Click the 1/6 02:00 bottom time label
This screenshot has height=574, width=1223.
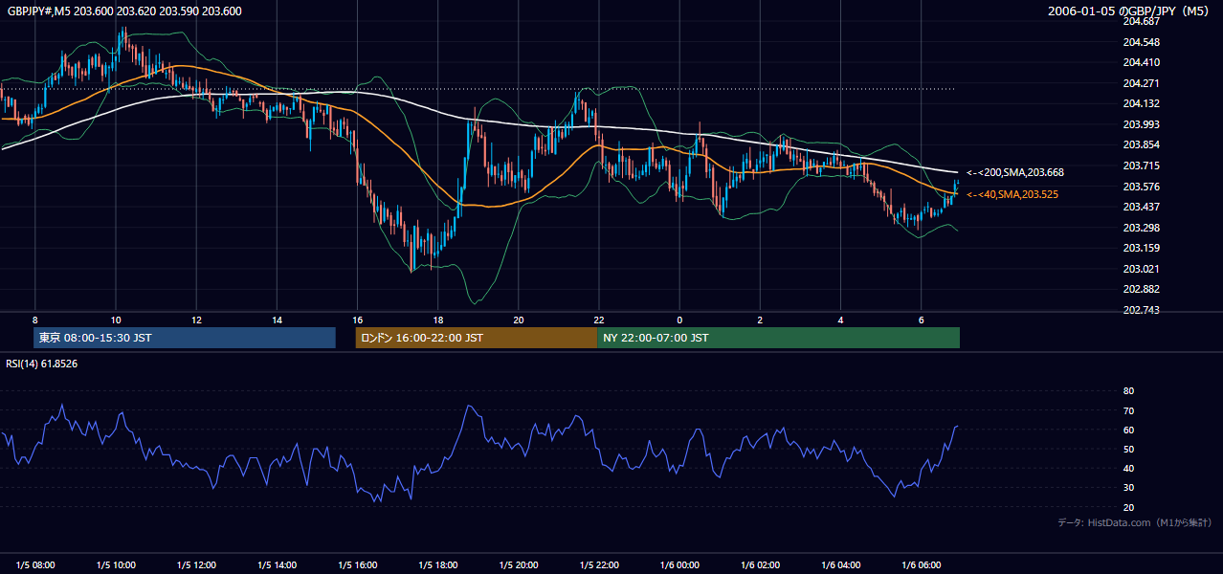coord(760,564)
